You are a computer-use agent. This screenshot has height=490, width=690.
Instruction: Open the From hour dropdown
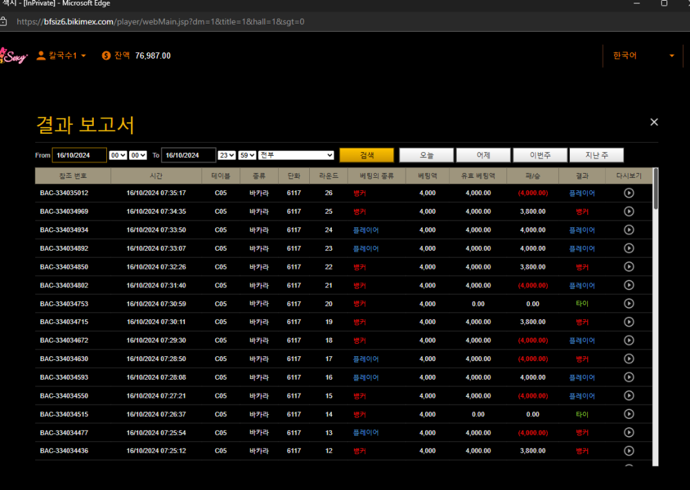click(118, 155)
